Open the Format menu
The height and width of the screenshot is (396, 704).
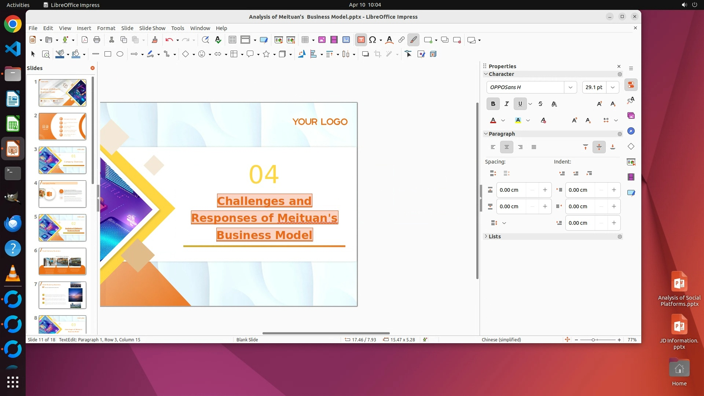point(106,28)
